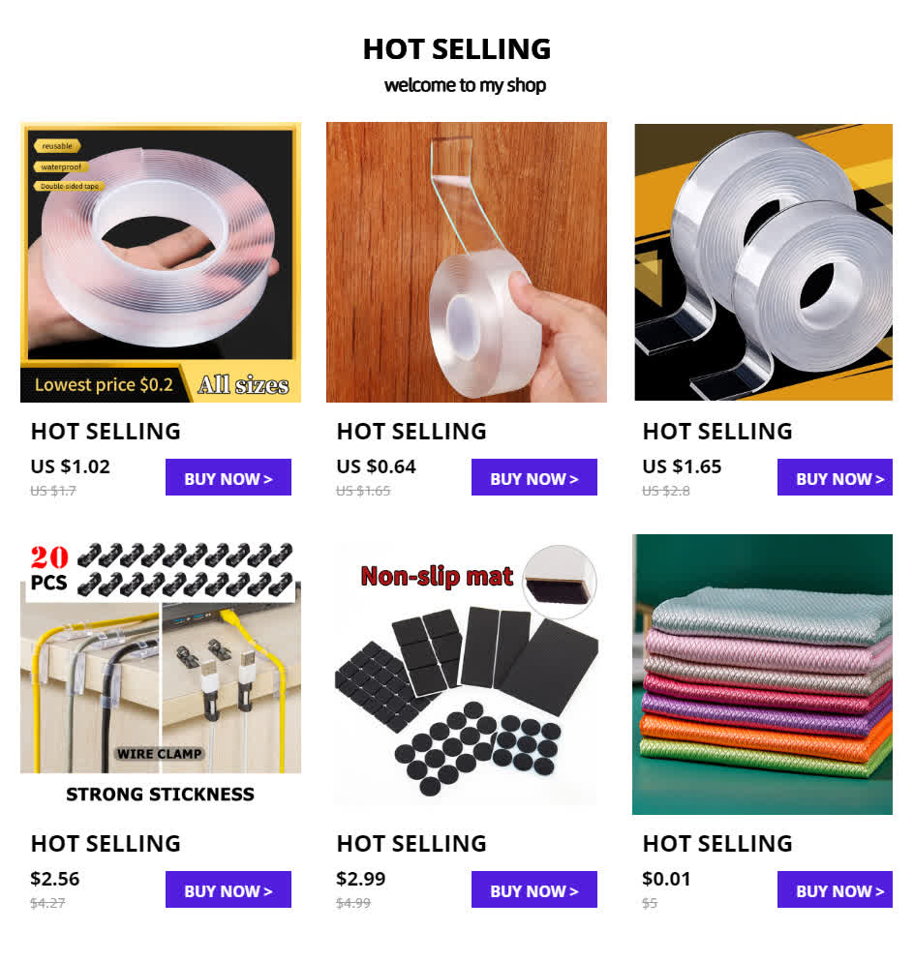Viewport: 914px width, 962px height.
Task: Click the $0.01 price label
Action: 666,879
